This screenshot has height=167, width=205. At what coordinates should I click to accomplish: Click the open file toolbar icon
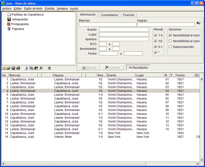(x=8, y=68)
